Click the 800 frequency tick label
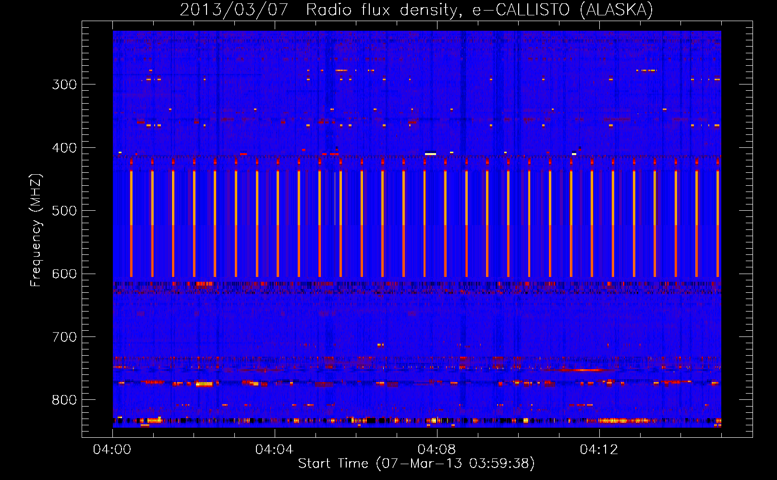 (64, 400)
